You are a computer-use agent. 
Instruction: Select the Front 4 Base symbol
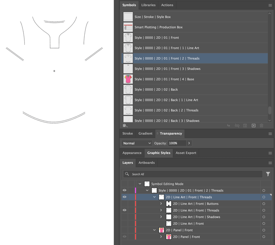[164, 79]
